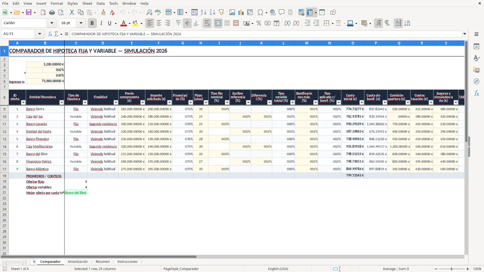Open Conditional formatting dropdown arrow
Viewport: 484px width, 272px height.
(x=370, y=23)
